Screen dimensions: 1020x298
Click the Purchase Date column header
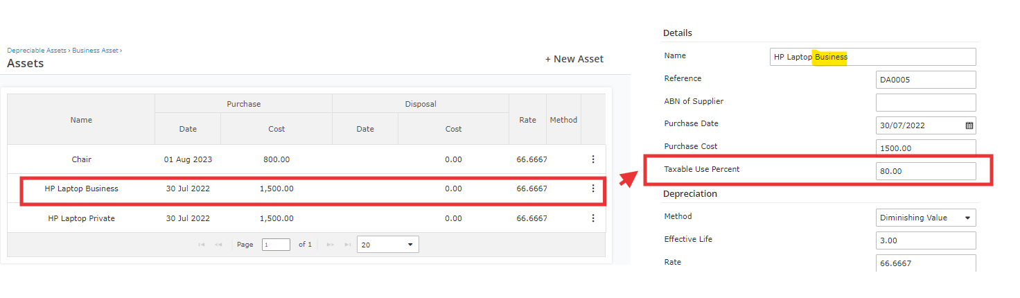click(x=188, y=129)
